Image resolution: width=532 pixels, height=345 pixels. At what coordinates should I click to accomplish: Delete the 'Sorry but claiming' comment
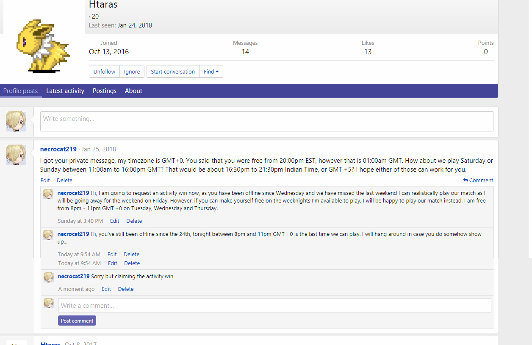point(126,289)
